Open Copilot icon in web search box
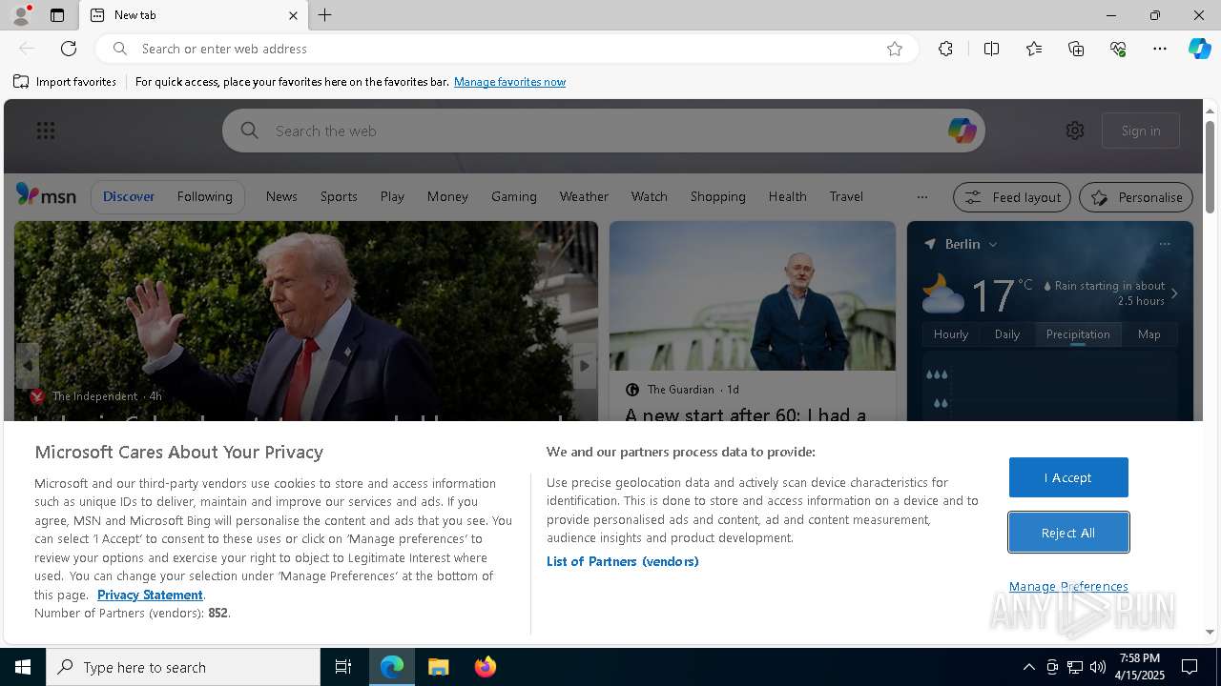Screen dimensions: 1221x686 click(x=962, y=131)
